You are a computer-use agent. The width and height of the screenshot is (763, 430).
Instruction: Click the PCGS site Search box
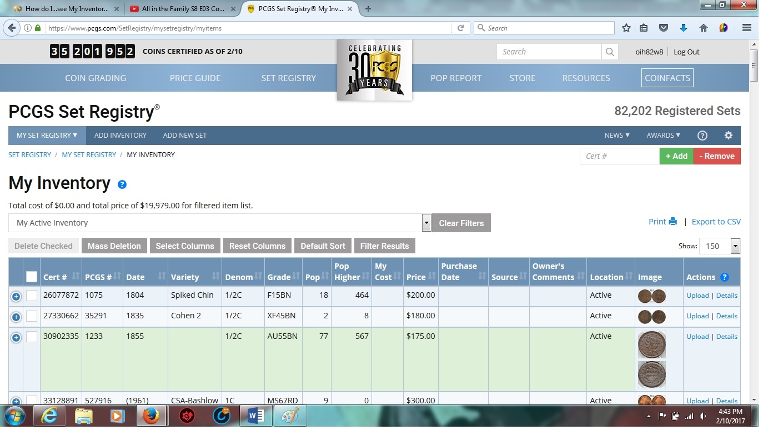tap(549, 52)
